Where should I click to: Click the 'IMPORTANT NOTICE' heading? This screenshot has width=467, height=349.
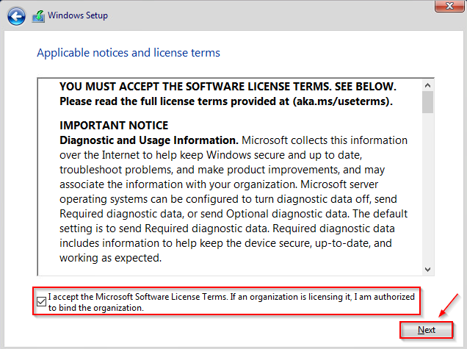click(x=114, y=126)
